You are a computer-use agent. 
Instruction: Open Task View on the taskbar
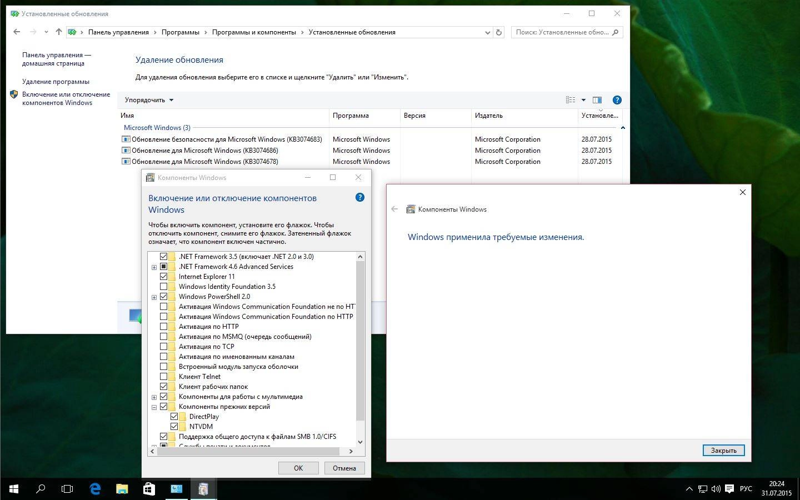pos(67,489)
